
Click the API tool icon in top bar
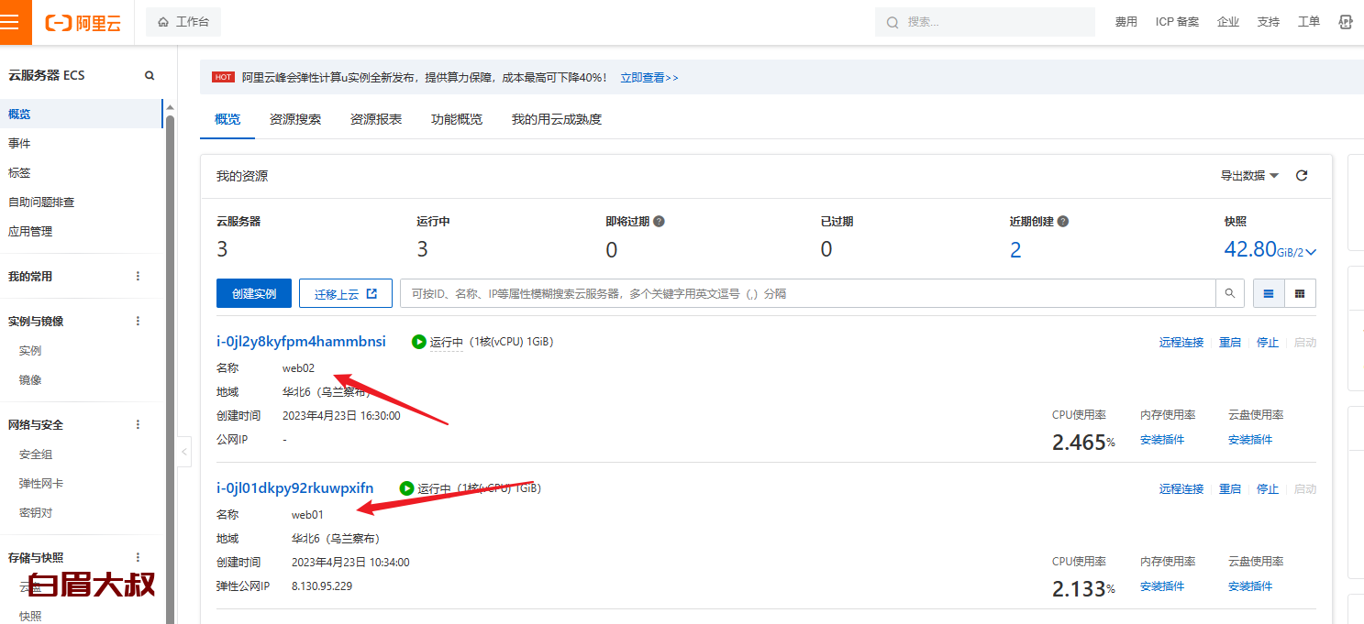click(x=1347, y=22)
